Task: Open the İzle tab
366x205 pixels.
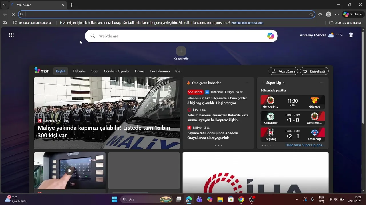Action: (178, 71)
